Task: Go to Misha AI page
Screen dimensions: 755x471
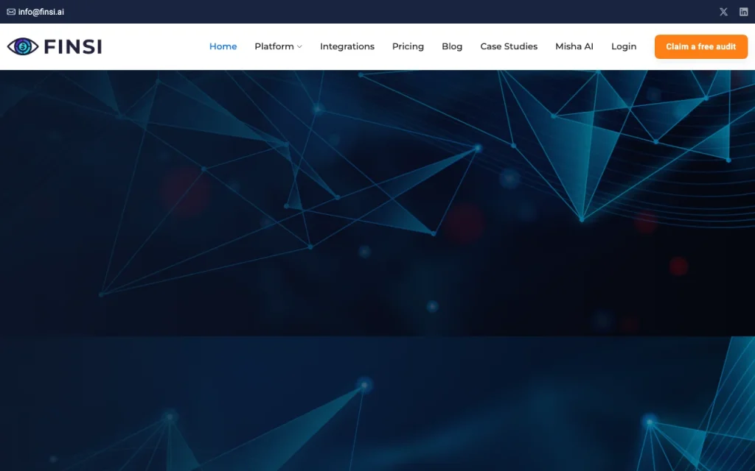Action: tap(574, 46)
